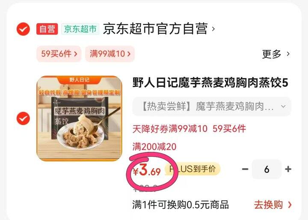Image resolution: width=308 pixels, height=220 pixels.
Task: Deselect the steamed dumplings item checkbox
Action: click(x=23, y=119)
